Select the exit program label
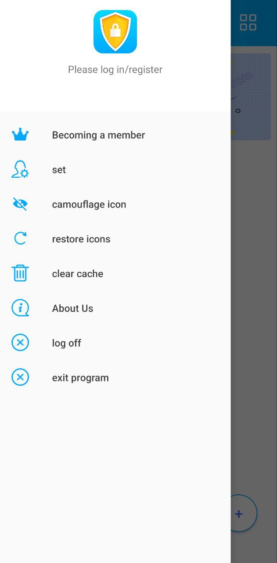The width and height of the screenshot is (277, 563). coord(80,378)
